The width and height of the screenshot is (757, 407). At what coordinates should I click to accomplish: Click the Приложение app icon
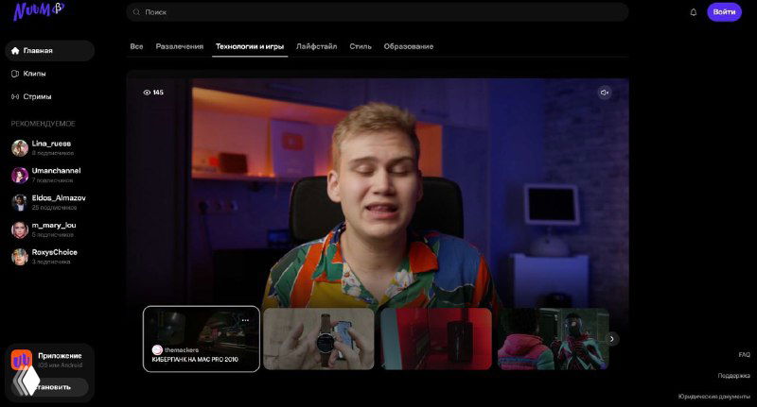[21, 361]
